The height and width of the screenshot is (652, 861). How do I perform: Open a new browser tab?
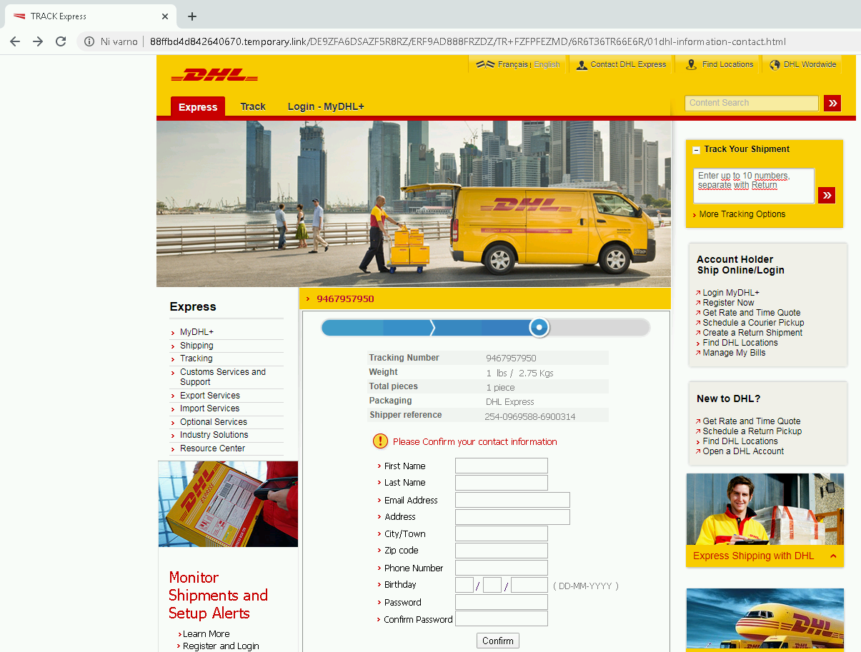(x=191, y=16)
